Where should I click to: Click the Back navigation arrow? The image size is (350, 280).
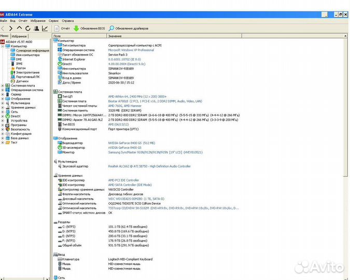coord(3,29)
